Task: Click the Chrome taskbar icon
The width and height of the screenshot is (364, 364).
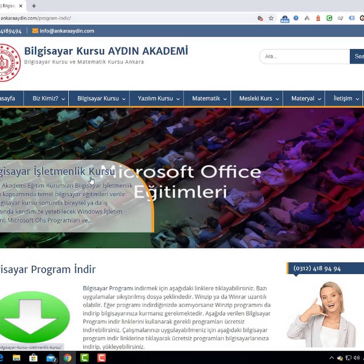Action: click(67, 357)
